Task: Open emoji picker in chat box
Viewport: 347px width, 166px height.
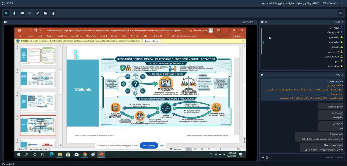Action: (267, 157)
